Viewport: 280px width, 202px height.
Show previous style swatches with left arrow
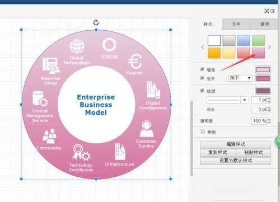[x=202, y=47]
